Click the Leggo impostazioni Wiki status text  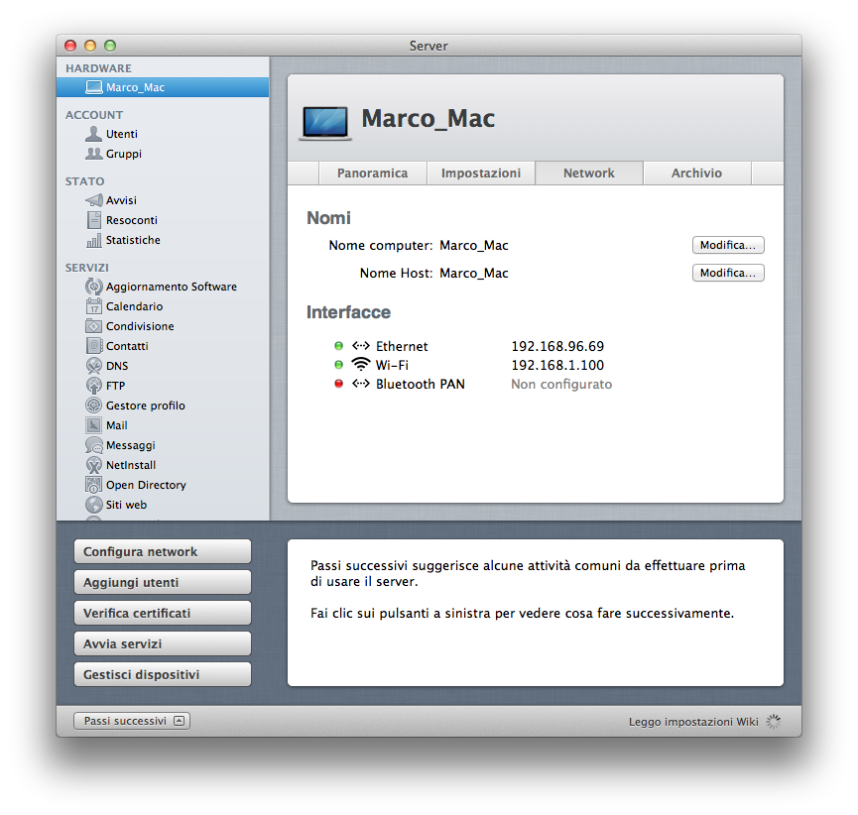click(x=693, y=722)
